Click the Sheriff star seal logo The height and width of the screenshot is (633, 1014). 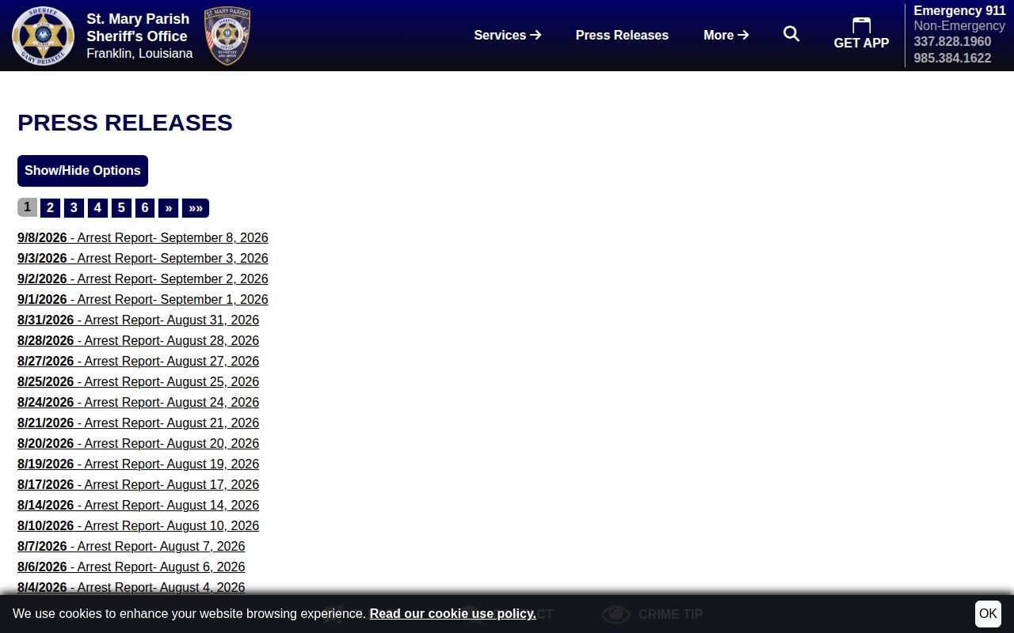(x=44, y=36)
